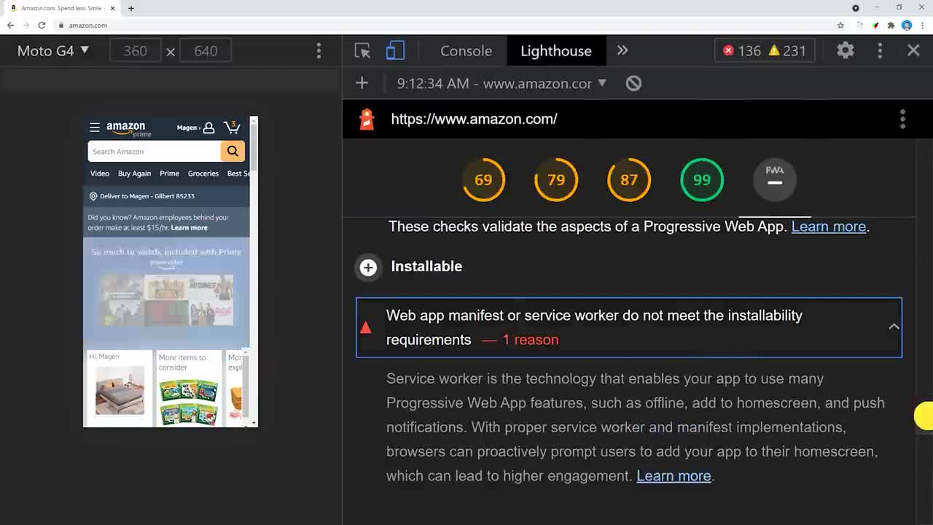Image resolution: width=933 pixels, height=525 pixels.
Task: Click the Search Amazon input field
Action: [154, 152]
